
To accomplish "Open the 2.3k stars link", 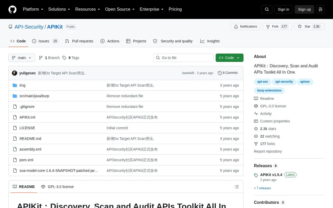I will 265,129.
